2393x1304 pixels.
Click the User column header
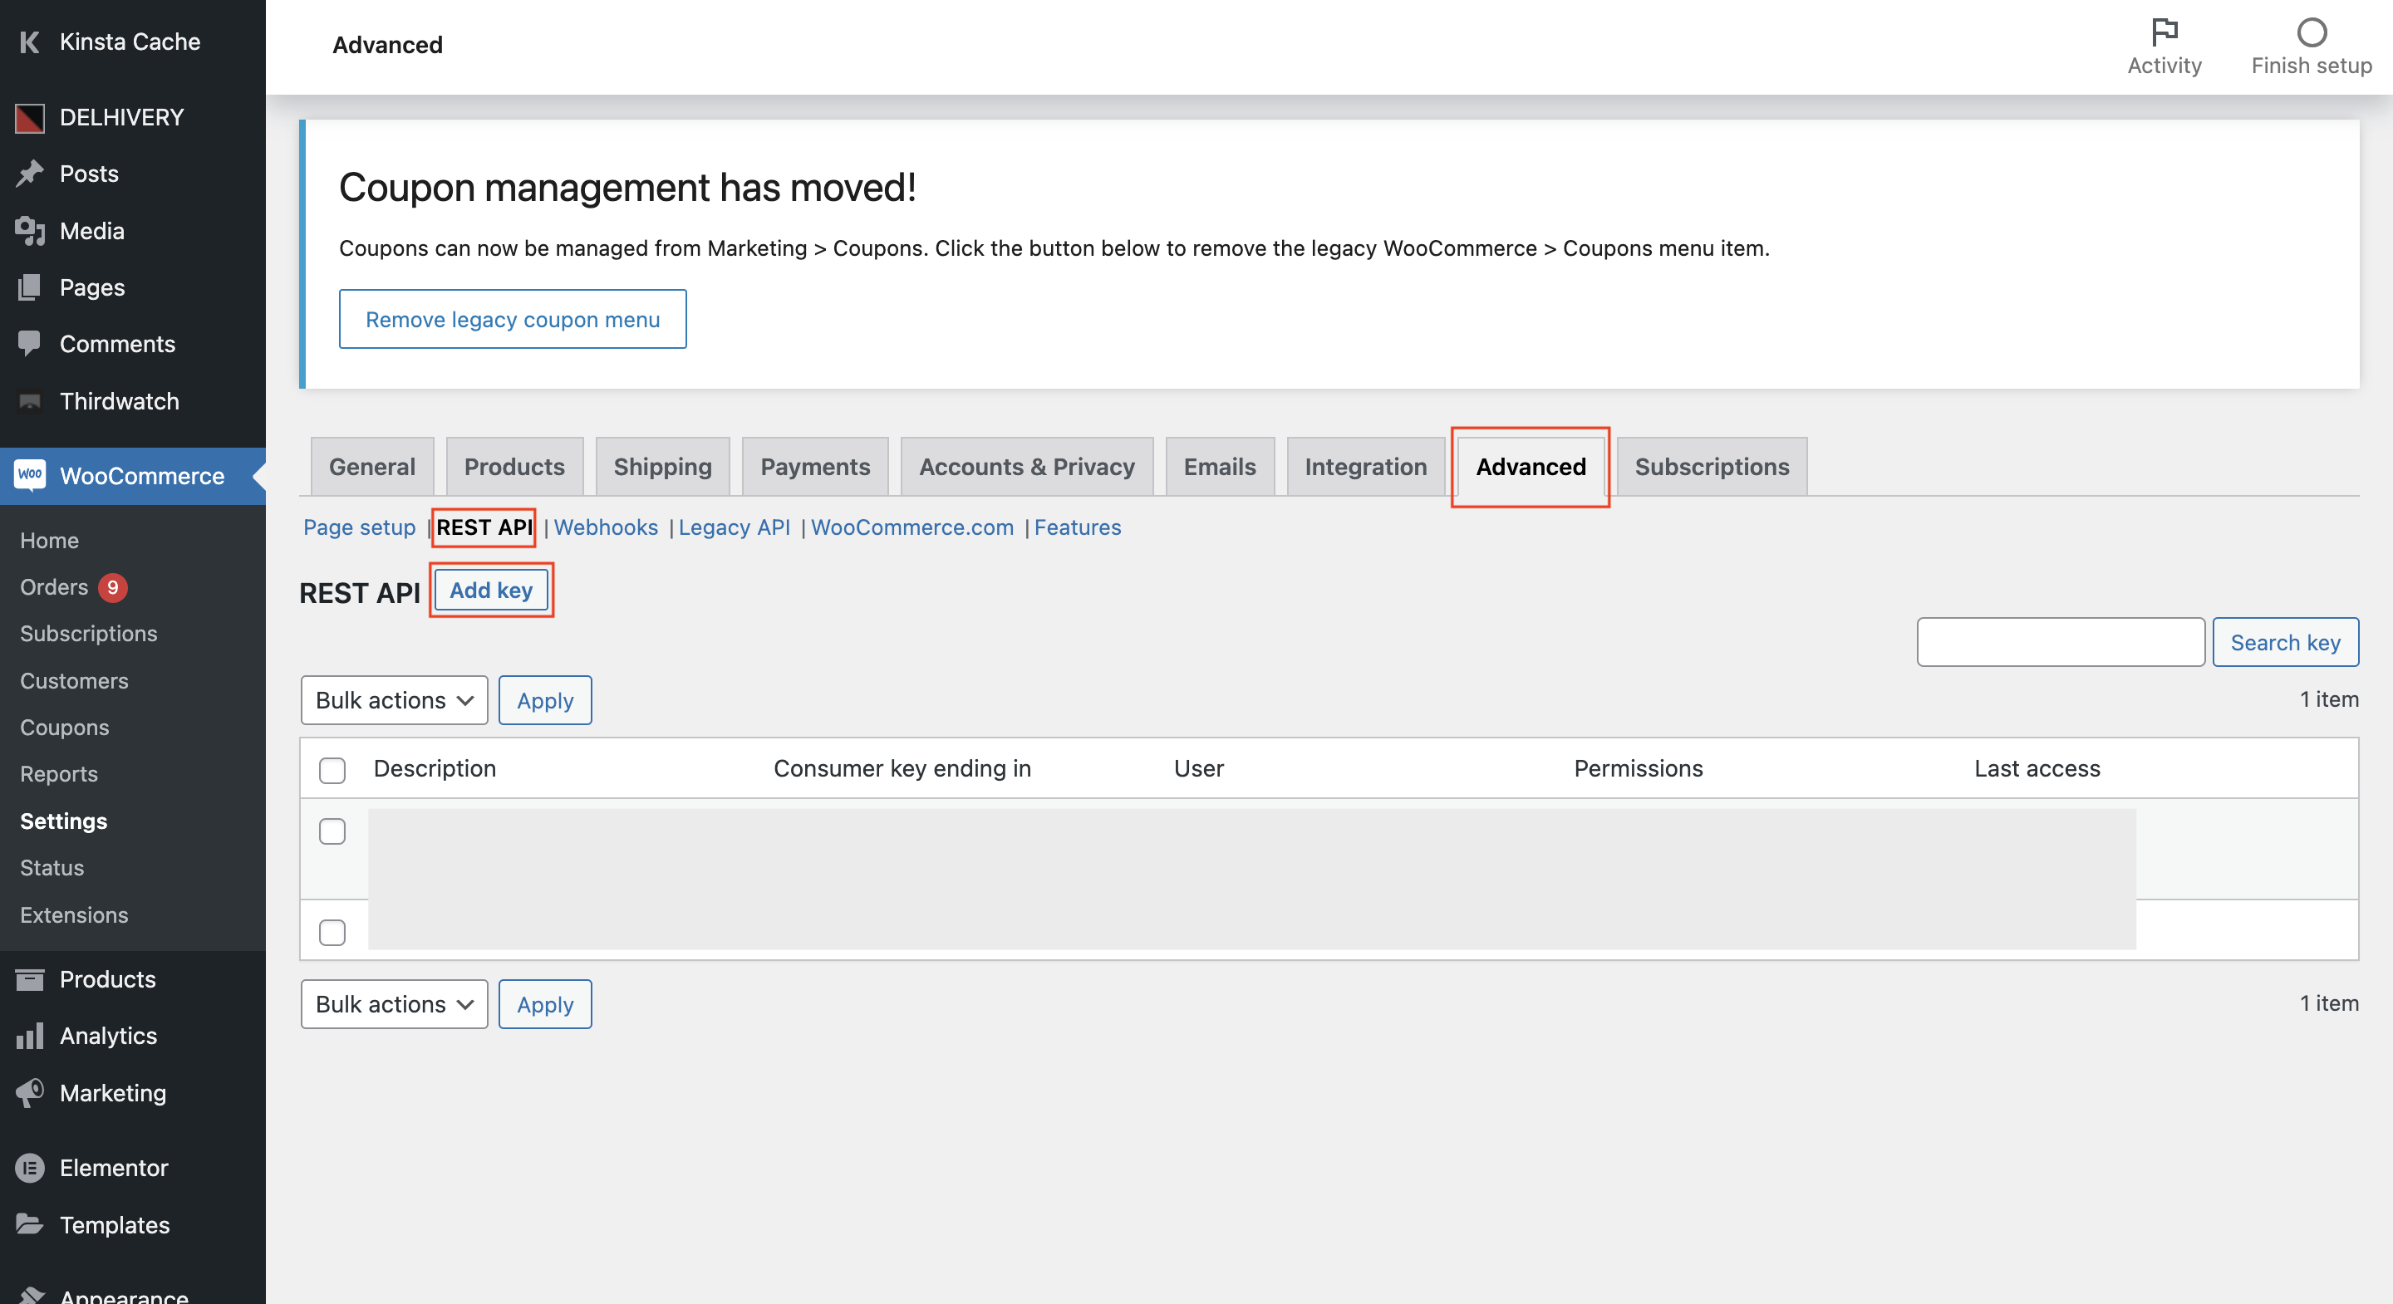[x=1198, y=768]
